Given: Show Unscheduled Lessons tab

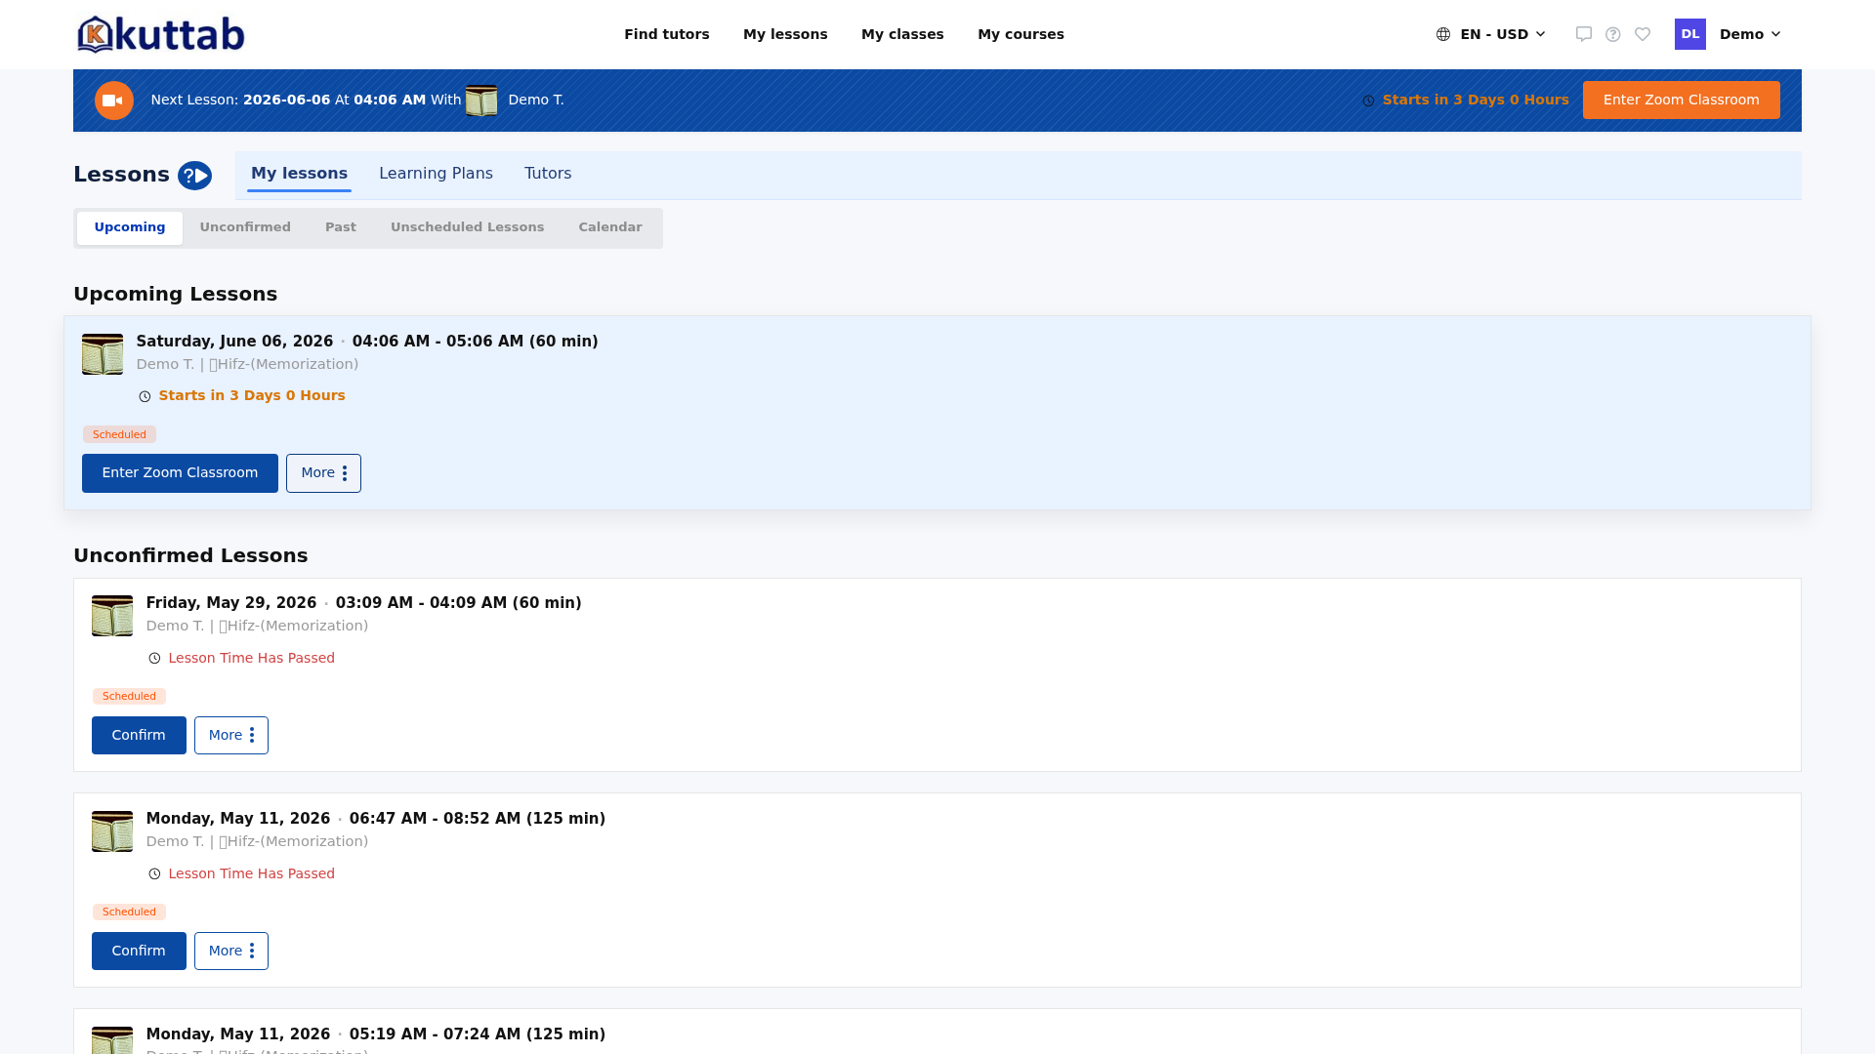Looking at the screenshot, I should pyautogui.click(x=468, y=227).
